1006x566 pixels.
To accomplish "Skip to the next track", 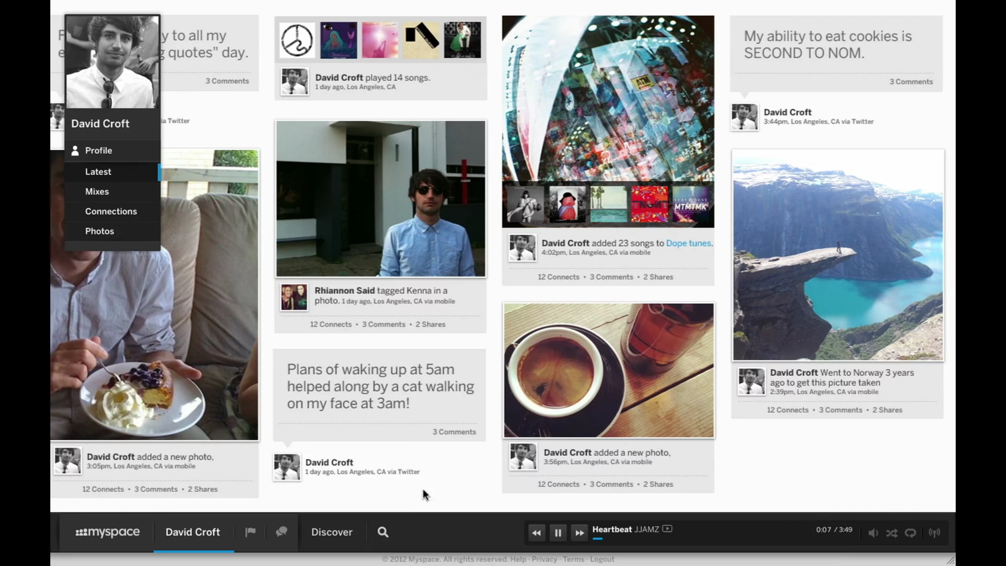I will coord(579,533).
